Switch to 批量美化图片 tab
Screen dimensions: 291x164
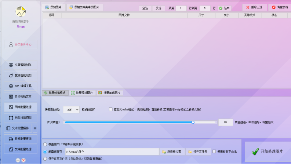coord(110,93)
